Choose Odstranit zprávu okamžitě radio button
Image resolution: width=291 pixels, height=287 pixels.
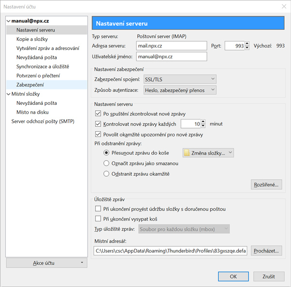coord(107,174)
